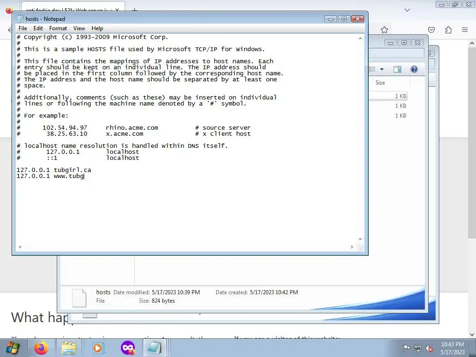
Task: Open Firefox Pocket save icon
Action: 431,30
